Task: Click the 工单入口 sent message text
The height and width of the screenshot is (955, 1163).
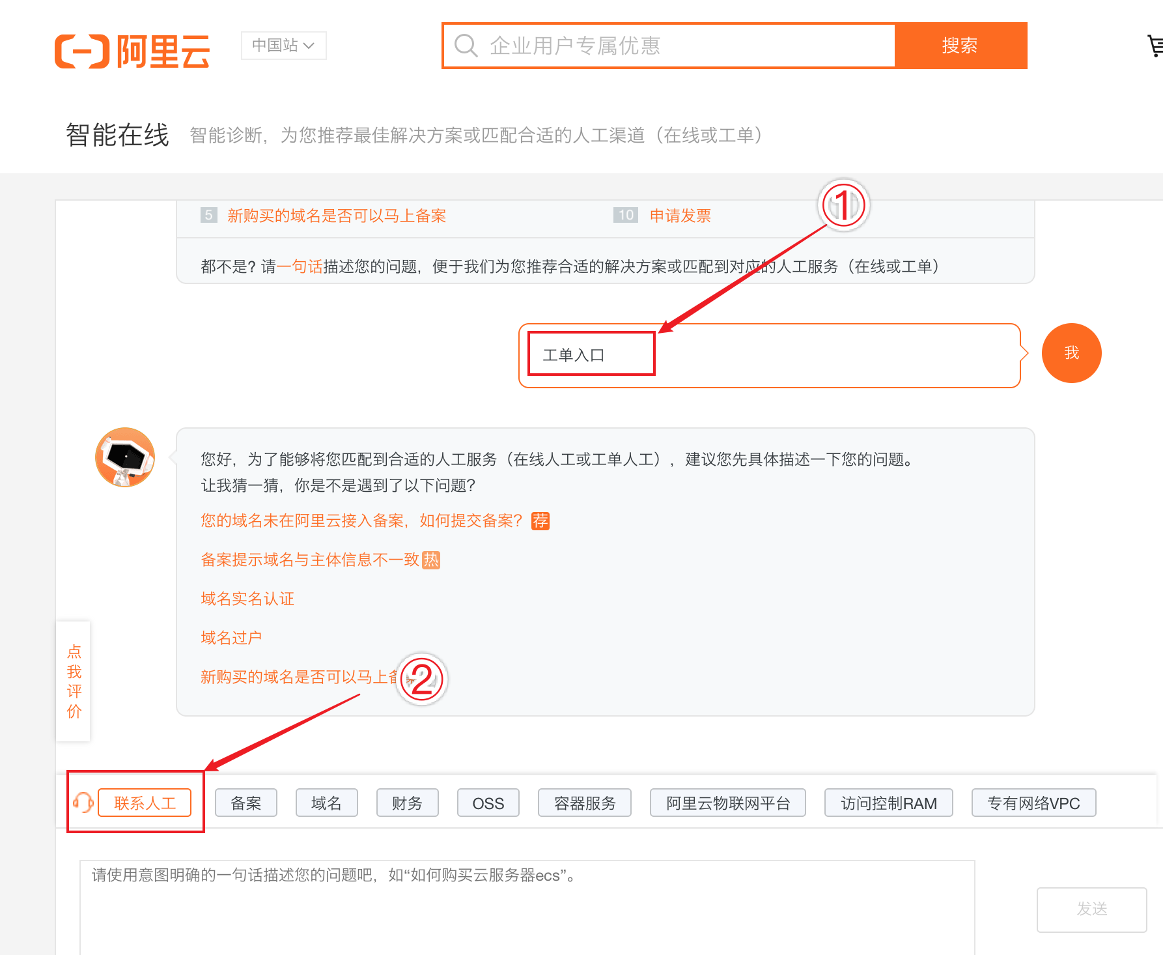Action: tap(574, 355)
